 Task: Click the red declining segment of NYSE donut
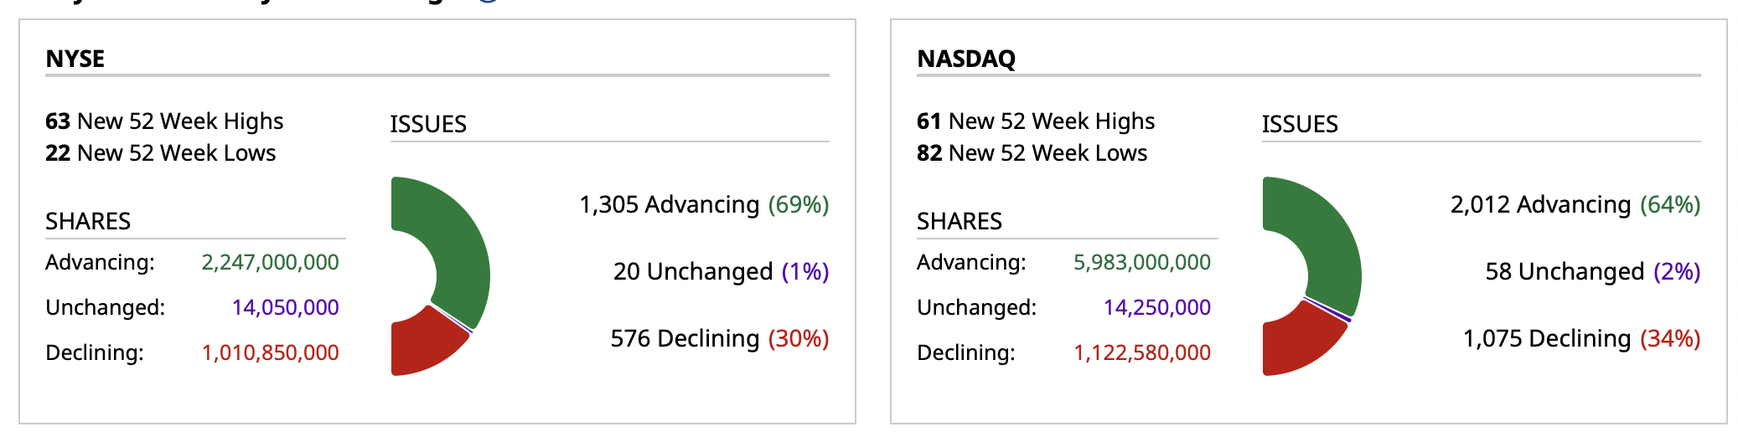[423, 345]
